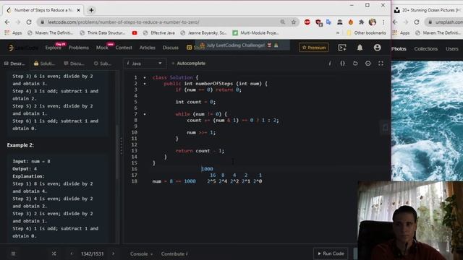
Task: Go to previous problem arrow
Action: pos(72,253)
